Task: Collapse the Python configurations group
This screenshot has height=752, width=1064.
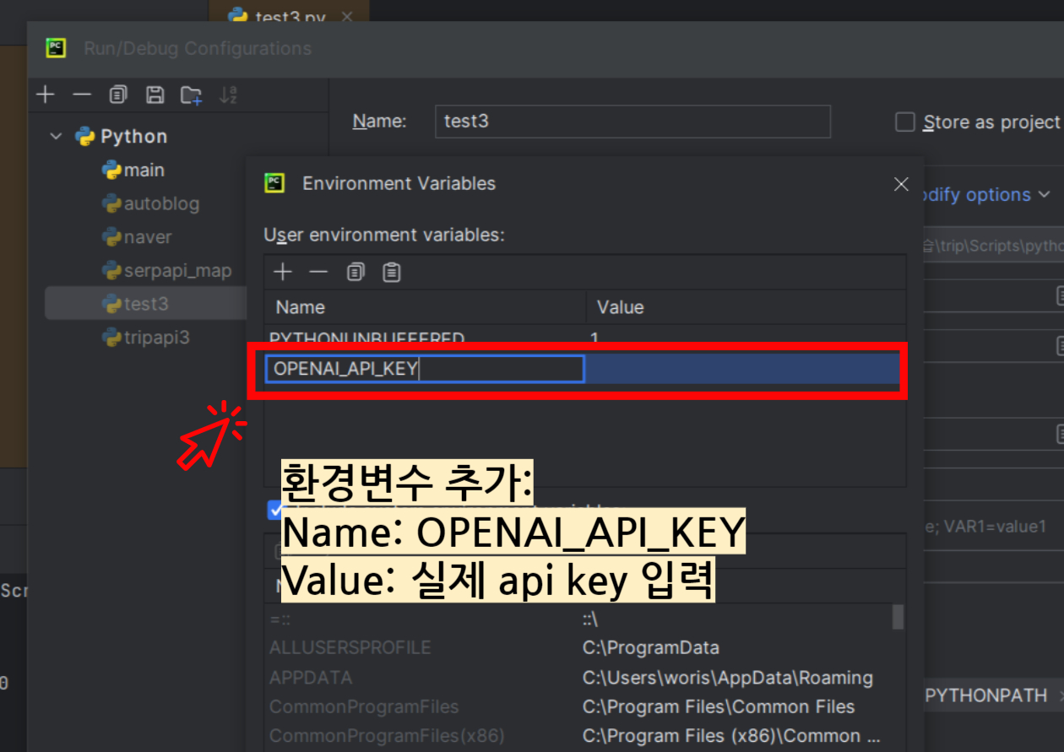Action: [56, 136]
